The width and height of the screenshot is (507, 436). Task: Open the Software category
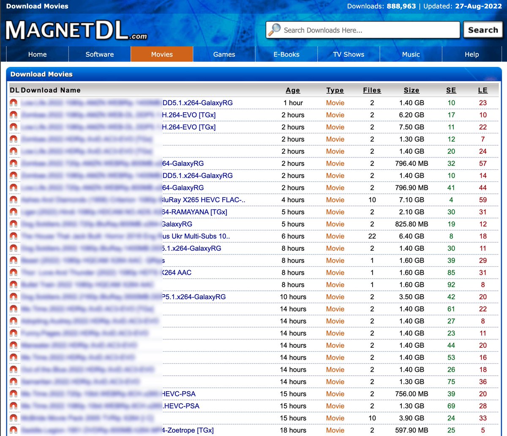(x=100, y=54)
